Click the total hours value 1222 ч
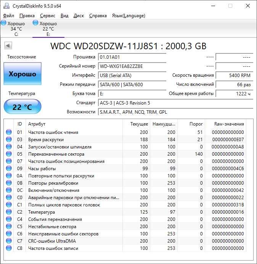Viewport: 257px width, 264px height. point(234,93)
